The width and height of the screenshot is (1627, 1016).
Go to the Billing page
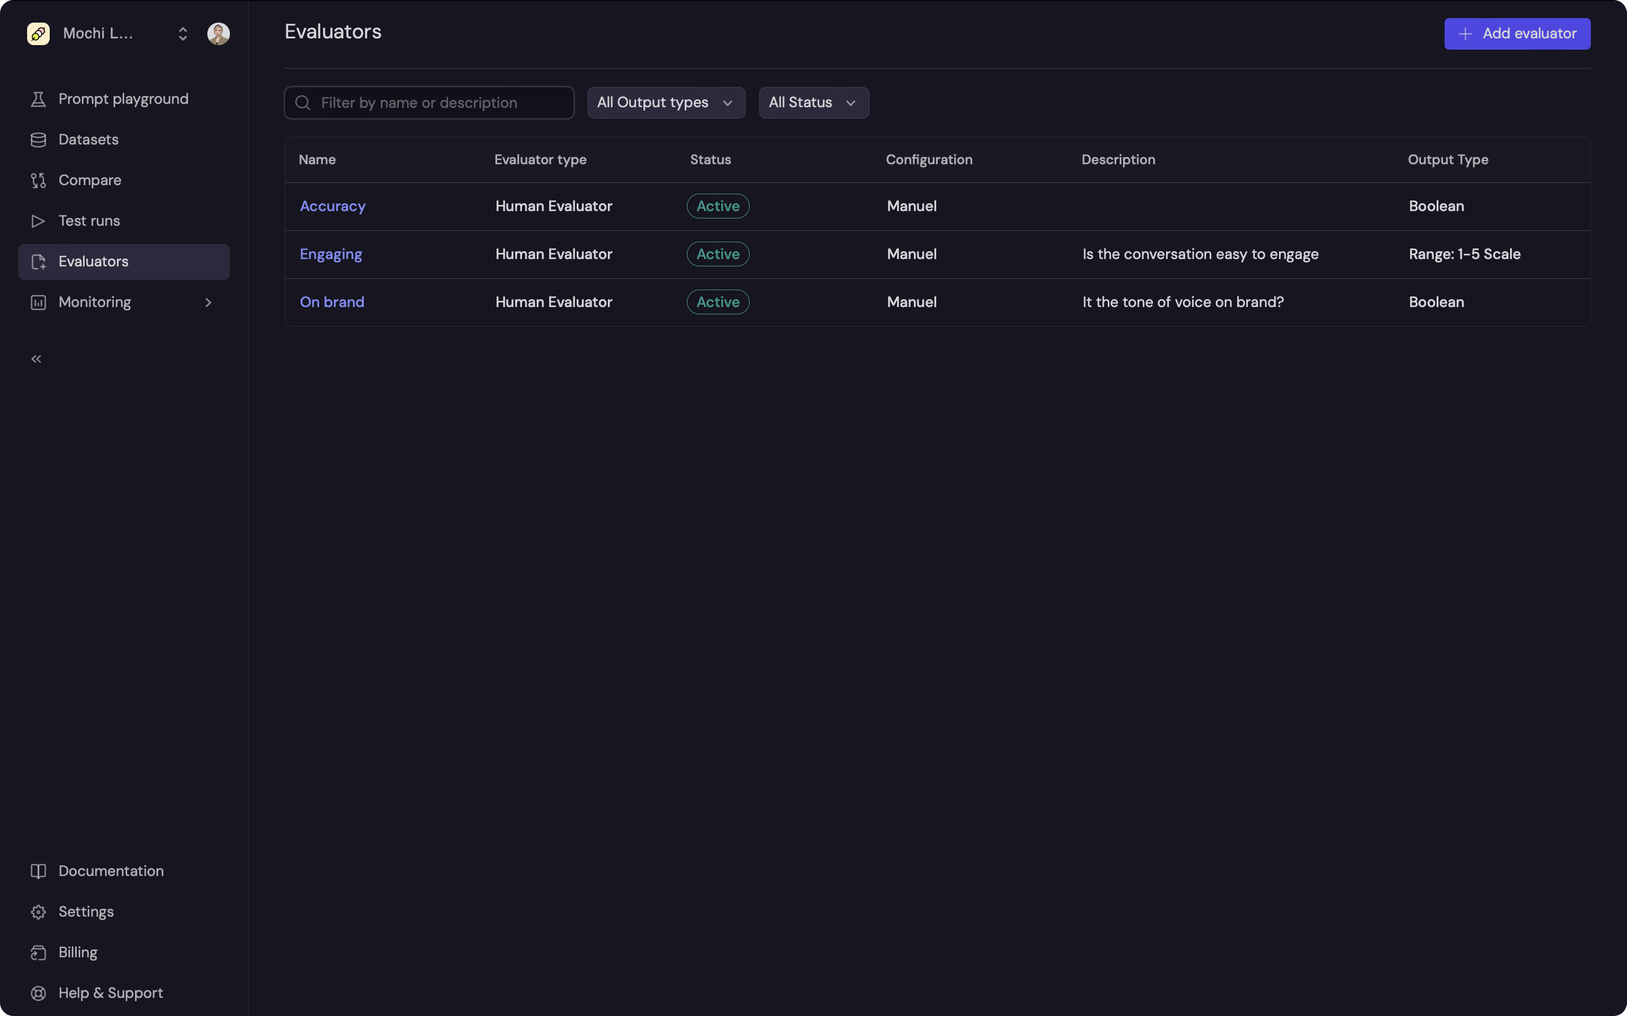78,952
